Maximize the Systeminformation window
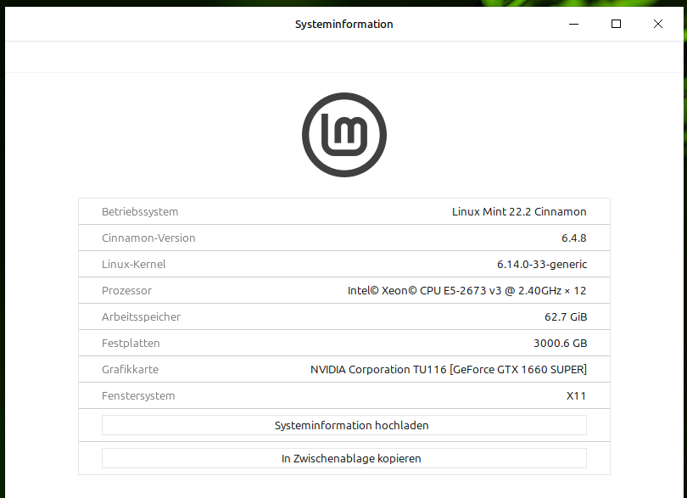Image resolution: width=687 pixels, height=498 pixels. [617, 24]
